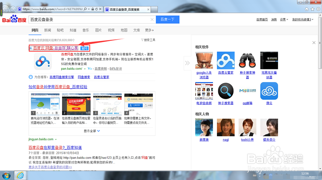Open 搜索工具 filter tool
This screenshot has height=180, width=322.
coord(148,40)
